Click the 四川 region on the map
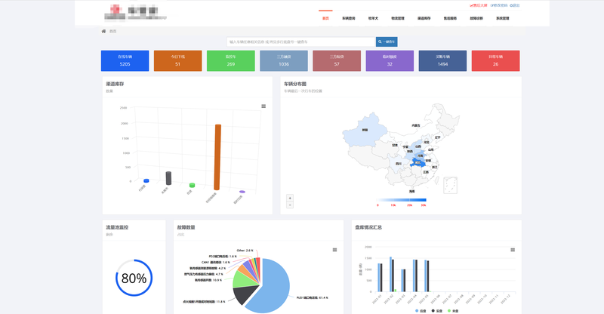This screenshot has width=604, height=314. pos(398,164)
